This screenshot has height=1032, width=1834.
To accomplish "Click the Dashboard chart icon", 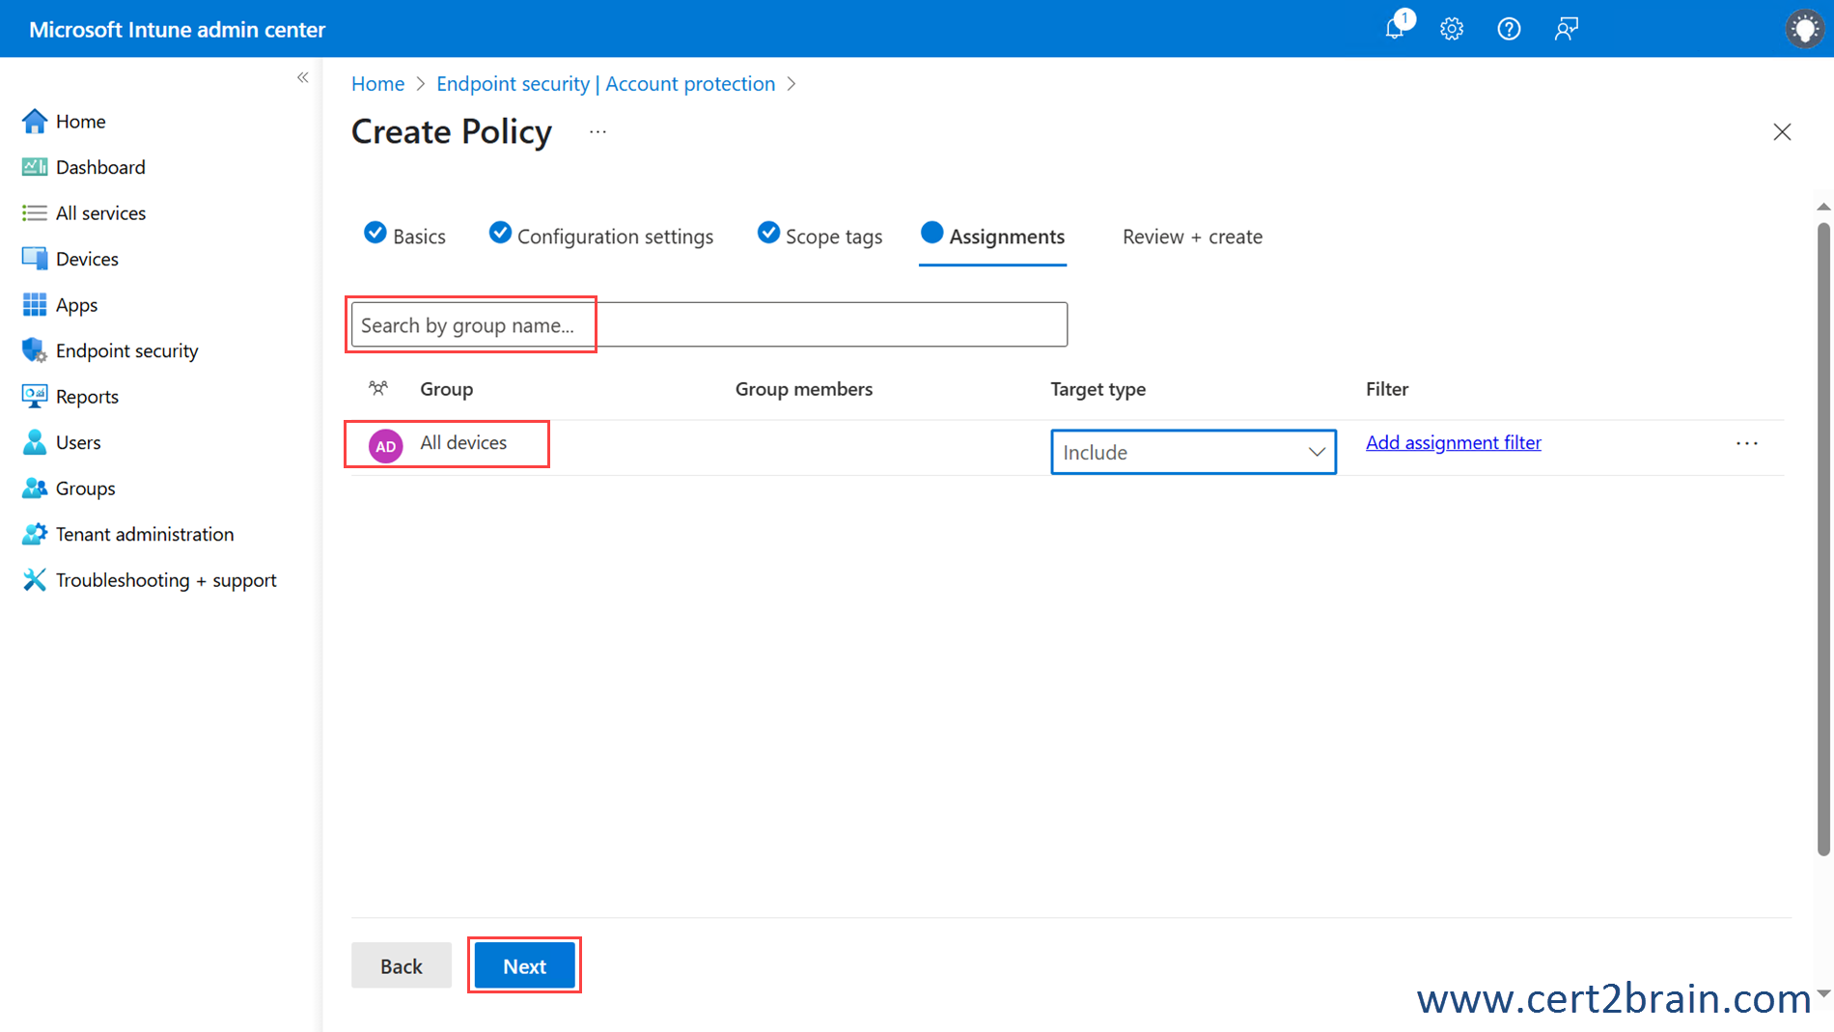I will pos(35,167).
